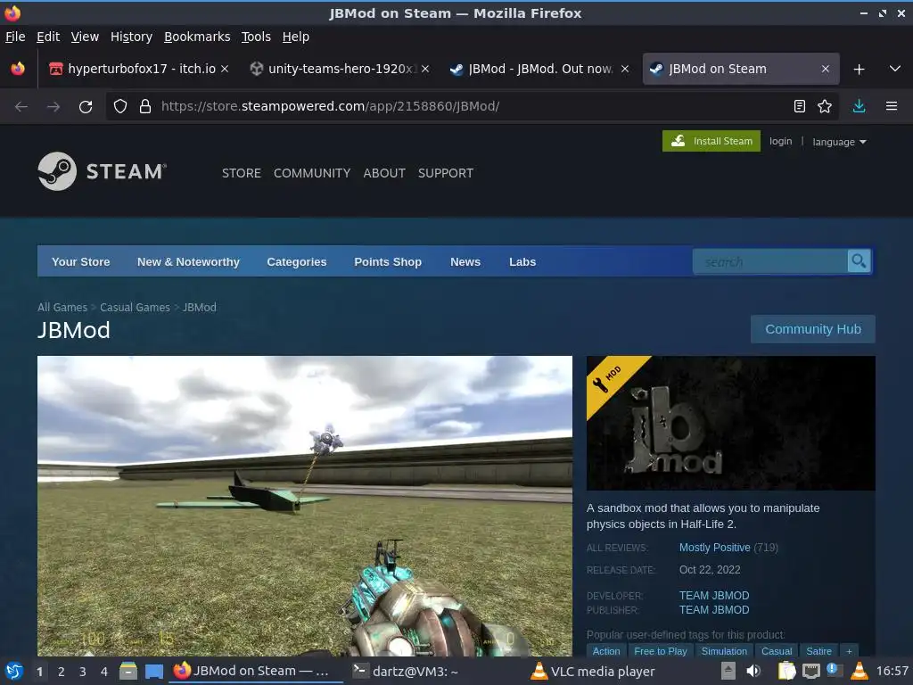The width and height of the screenshot is (913, 685).
Task: Open Firefox View pinned icon
Action: pos(18,69)
